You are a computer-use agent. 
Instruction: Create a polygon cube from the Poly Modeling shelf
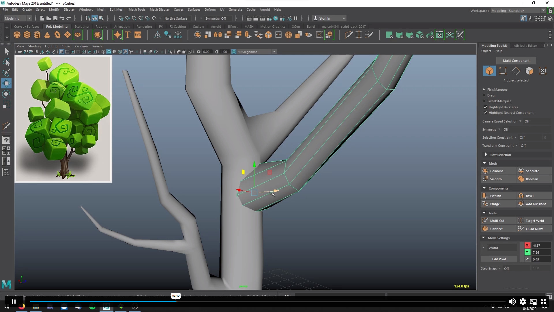click(x=27, y=35)
